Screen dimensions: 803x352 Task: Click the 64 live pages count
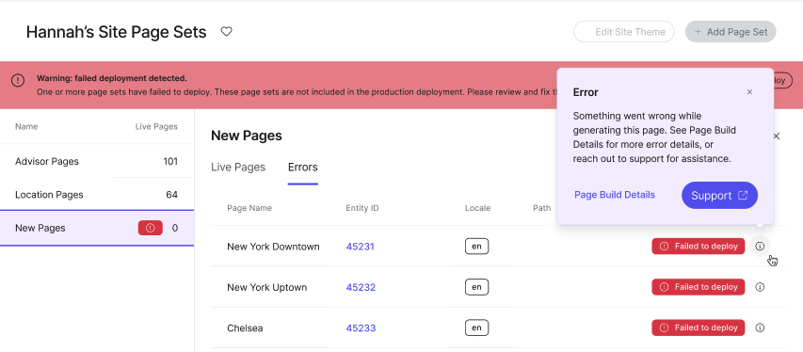(172, 195)
